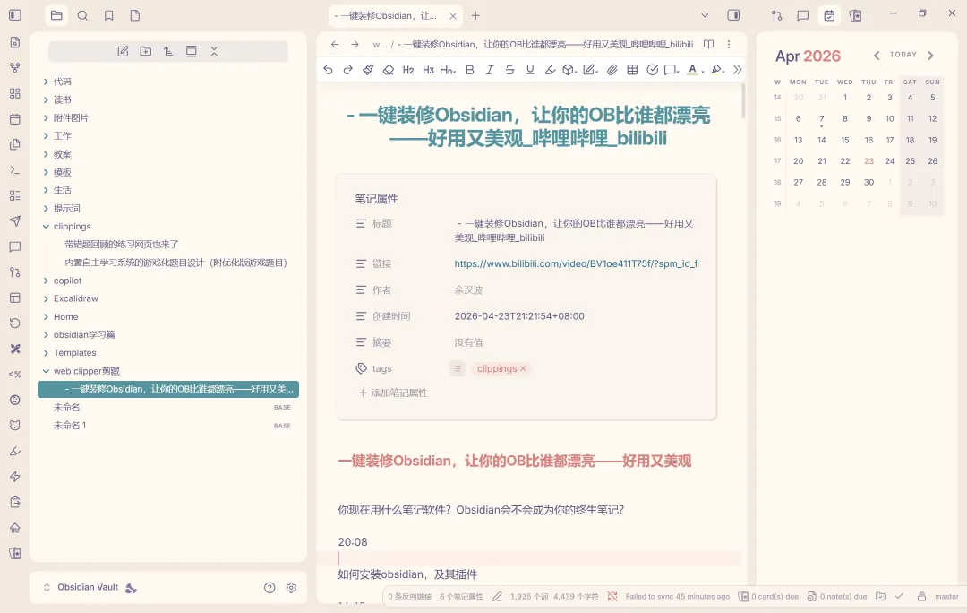The image size is (967, 613).
Task: Create a new note with pencil icon
Action: click(123, 51)
